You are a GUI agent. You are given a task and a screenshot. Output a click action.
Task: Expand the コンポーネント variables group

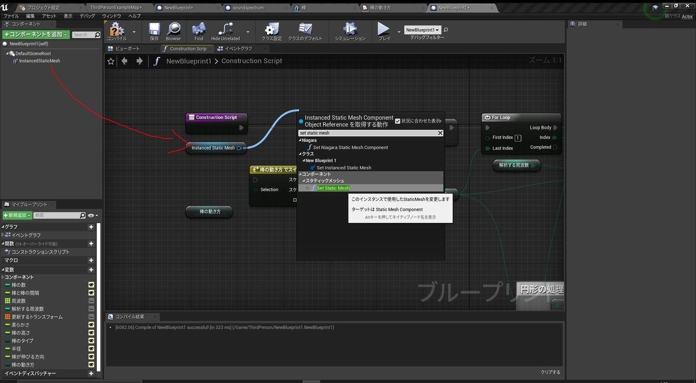point(3,277)
